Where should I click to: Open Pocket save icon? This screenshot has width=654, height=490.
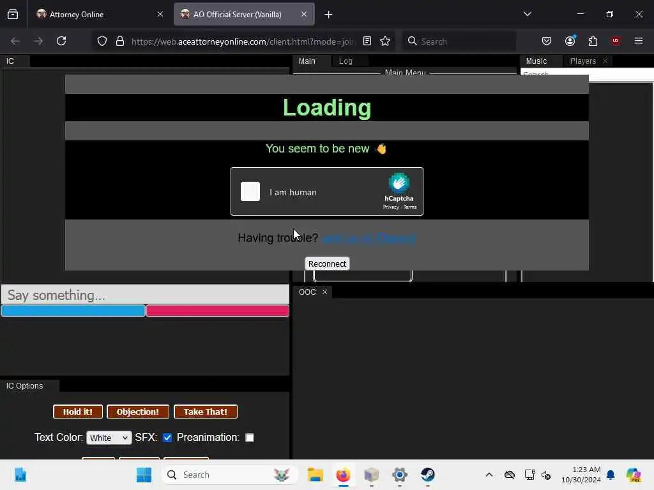click(x=547, y=41)
